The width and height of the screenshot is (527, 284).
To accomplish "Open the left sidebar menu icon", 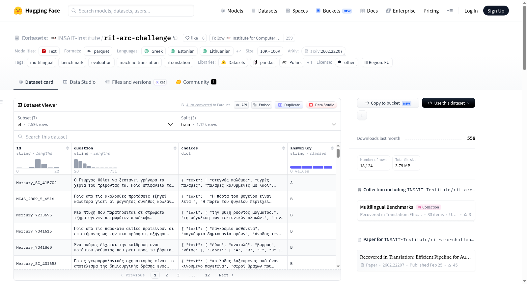I will pyautogui.click(x=1, y=102).
